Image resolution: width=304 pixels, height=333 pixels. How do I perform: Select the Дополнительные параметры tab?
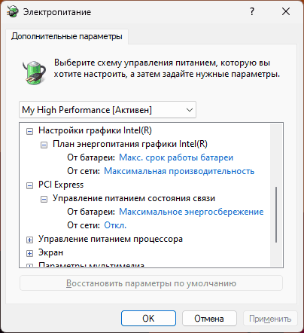[x=67, y=36]
